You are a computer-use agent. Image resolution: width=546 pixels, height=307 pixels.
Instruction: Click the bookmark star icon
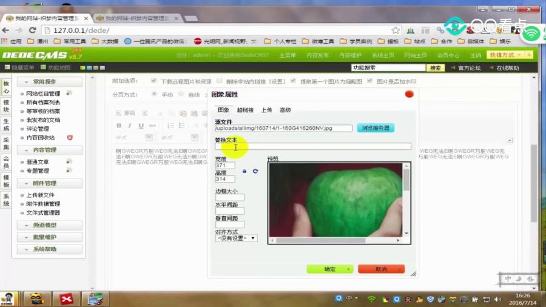click(x=395, y=30)
